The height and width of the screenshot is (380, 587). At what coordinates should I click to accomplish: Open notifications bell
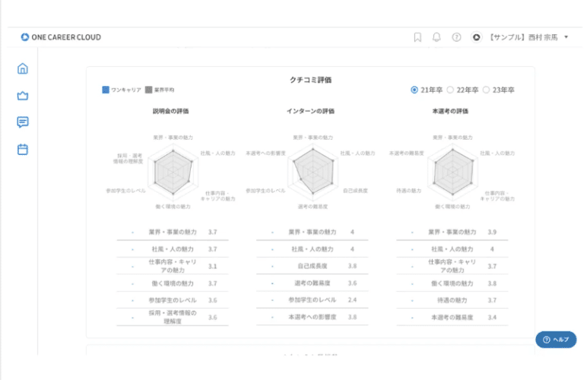[436, 36]
